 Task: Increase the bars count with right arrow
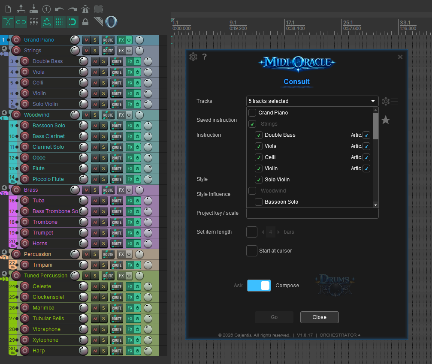(278, 232)
